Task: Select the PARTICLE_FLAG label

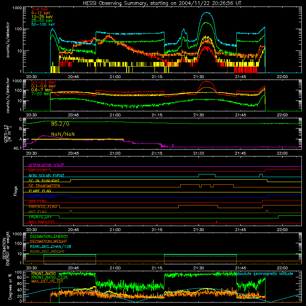Action: click(x=43, y=207)
